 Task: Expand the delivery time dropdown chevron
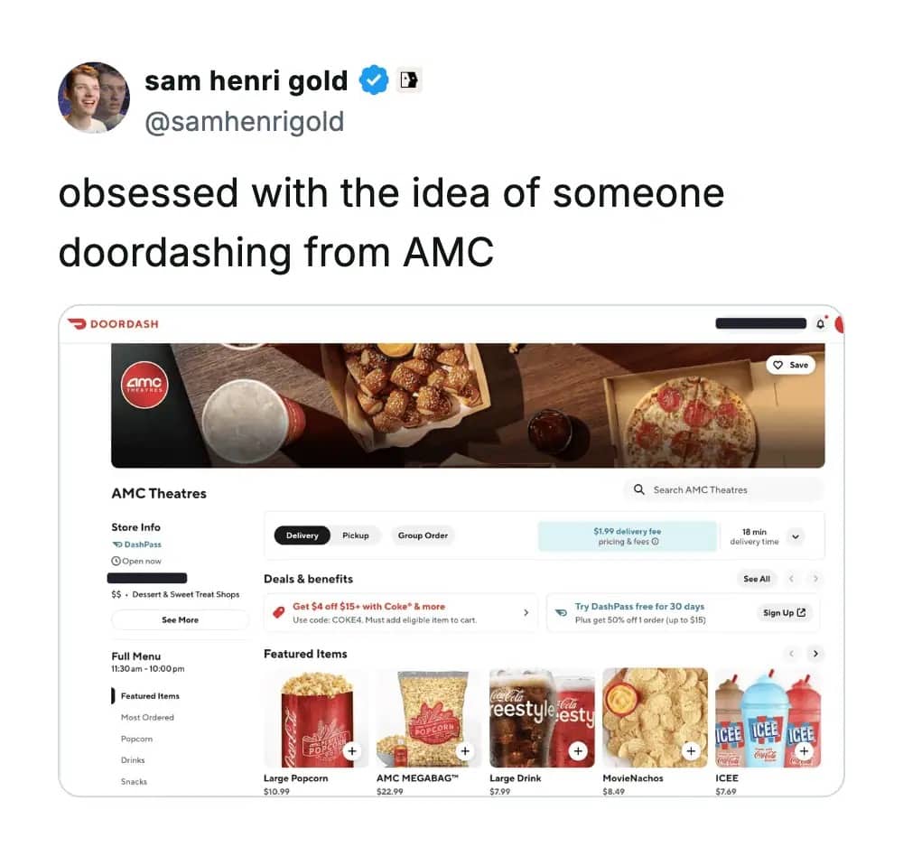[x=796, y=537]
